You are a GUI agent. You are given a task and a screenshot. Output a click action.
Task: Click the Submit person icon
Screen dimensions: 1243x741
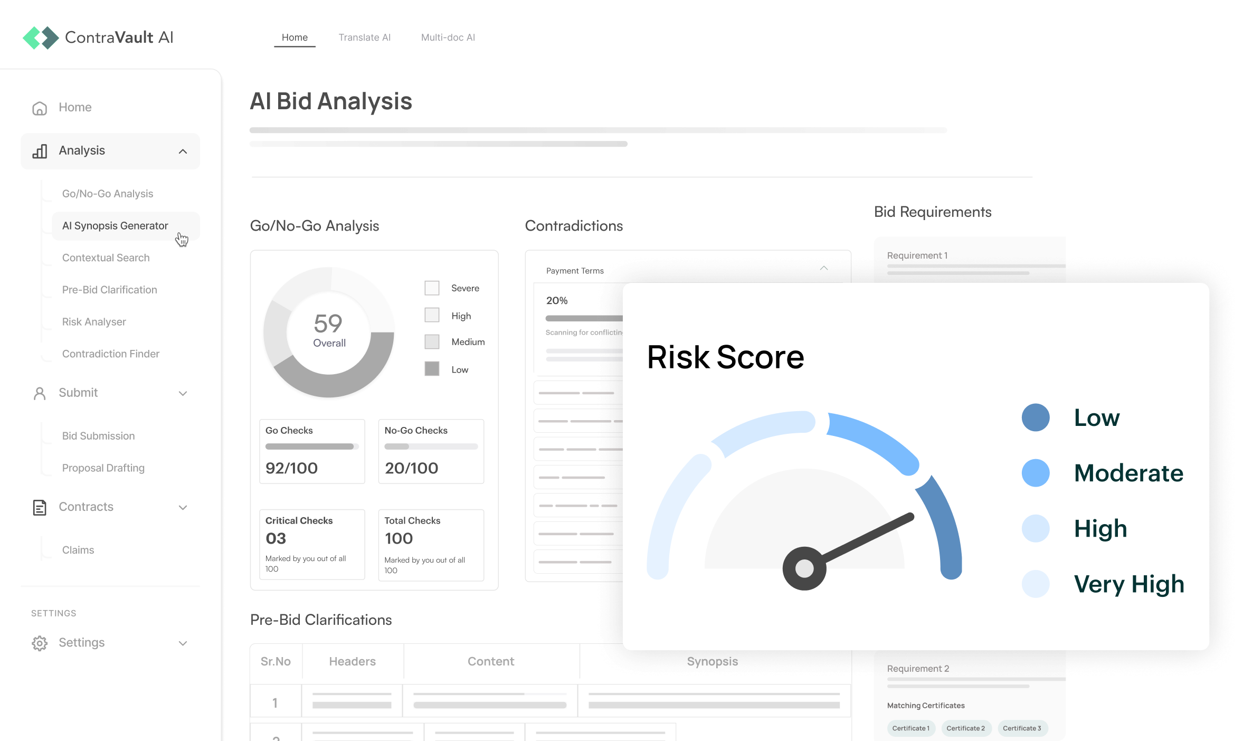[x=40, y=393]
